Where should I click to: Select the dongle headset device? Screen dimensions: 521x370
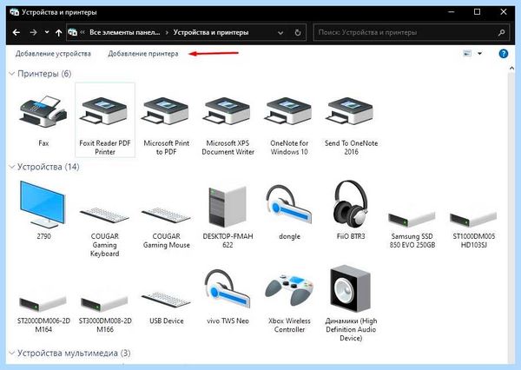pyautogui.click(x=289, y=204)
